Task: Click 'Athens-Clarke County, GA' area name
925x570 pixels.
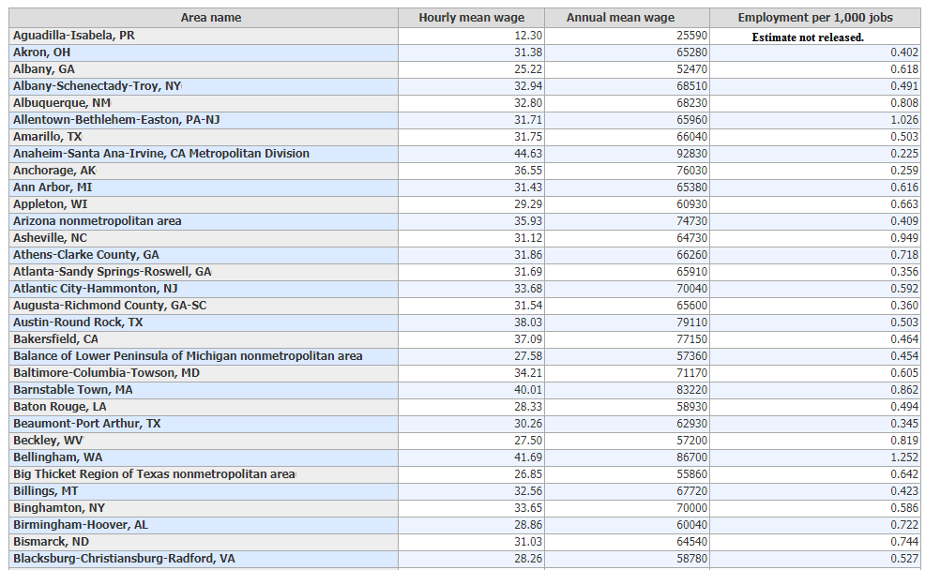Action: click(x=86, y=255)
